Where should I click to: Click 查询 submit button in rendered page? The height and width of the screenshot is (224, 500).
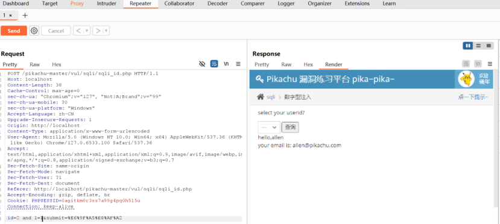(x=290, y=127)
